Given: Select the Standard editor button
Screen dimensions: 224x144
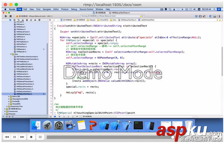Looking at the screenshot, I should (197, 16).
